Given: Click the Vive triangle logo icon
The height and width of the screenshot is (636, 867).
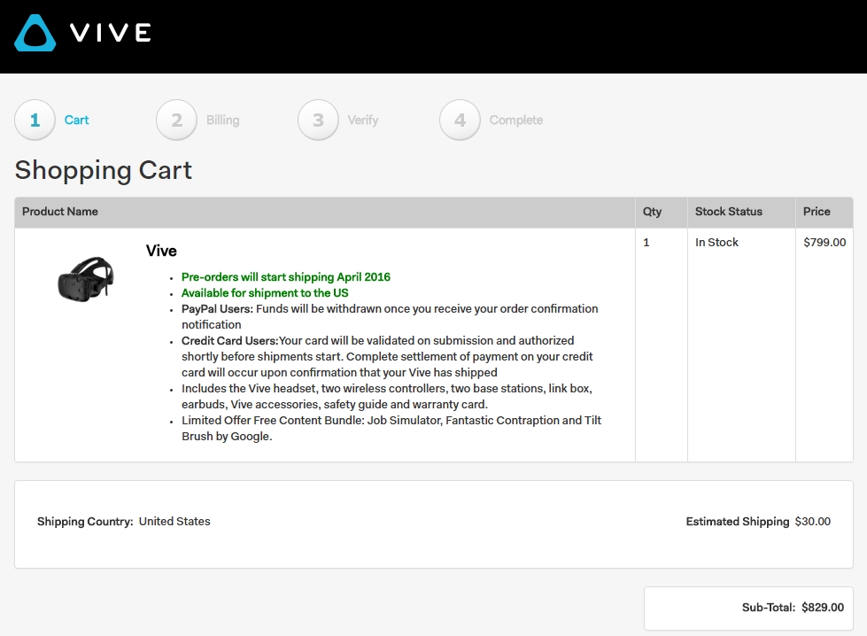Looking at the screenshot, I should pos(35,33).
